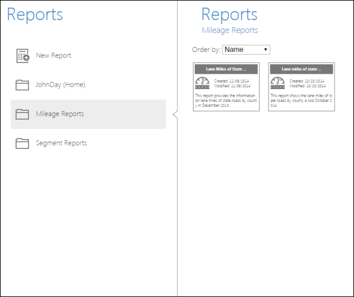
Task: Click title bar of October 2014 report card
Action: 301,69
